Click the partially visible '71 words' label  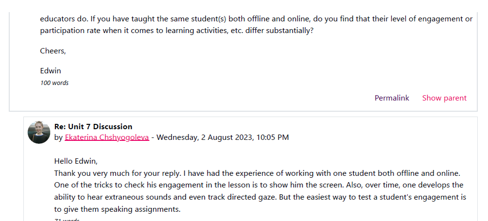pyautogui.click(x=67, y=220)
